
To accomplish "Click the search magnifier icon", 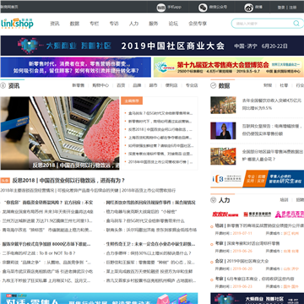I will [296, 24].
